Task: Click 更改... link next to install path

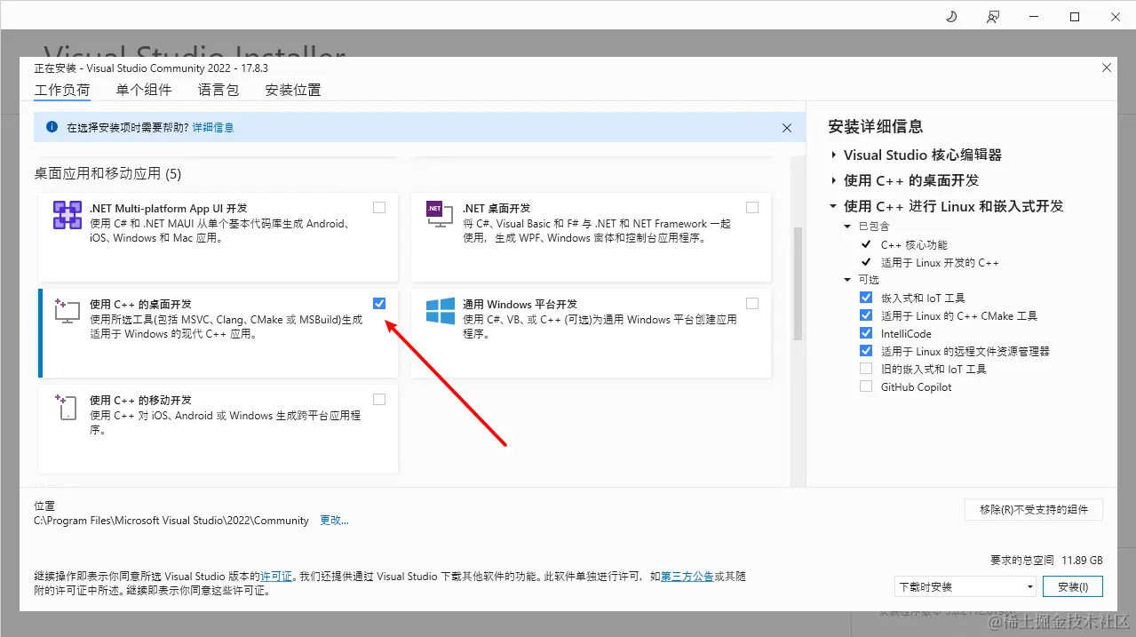Action: [x=334, y=521]
